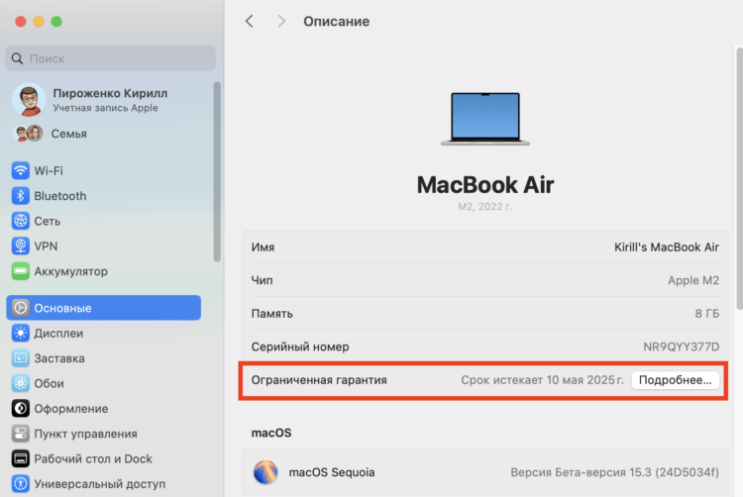The image size is (743, 497).
Task: Click the main pane vertical scrollbar
Action: [739, 178]
